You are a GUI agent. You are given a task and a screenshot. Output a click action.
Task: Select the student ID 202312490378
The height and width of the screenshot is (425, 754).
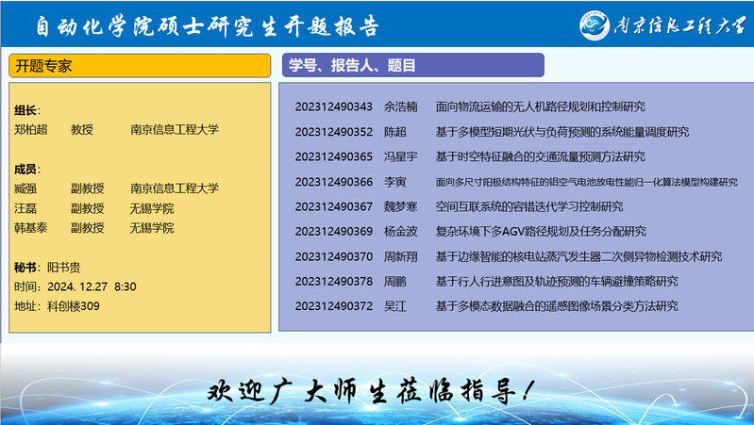coord(333,281)
